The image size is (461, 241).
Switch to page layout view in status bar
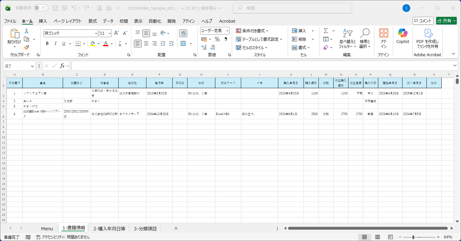pyautogui.click(x=377, y=237)
